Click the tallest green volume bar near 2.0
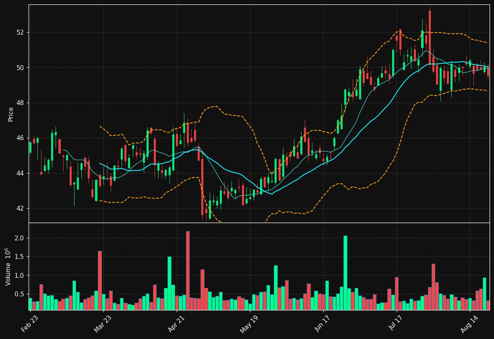494x339 pixels. pyautogui.click(x=345, y=273)
